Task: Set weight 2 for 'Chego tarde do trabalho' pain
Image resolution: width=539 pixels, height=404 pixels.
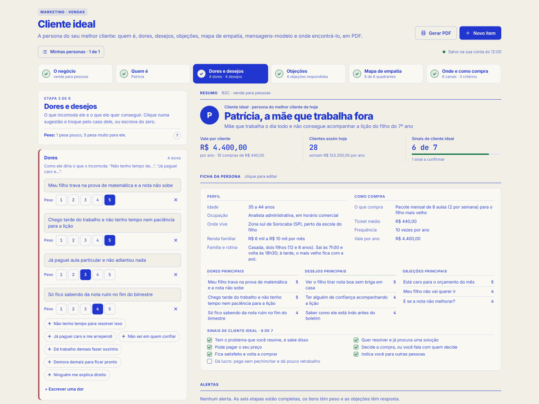Action: tap(74, 241)
